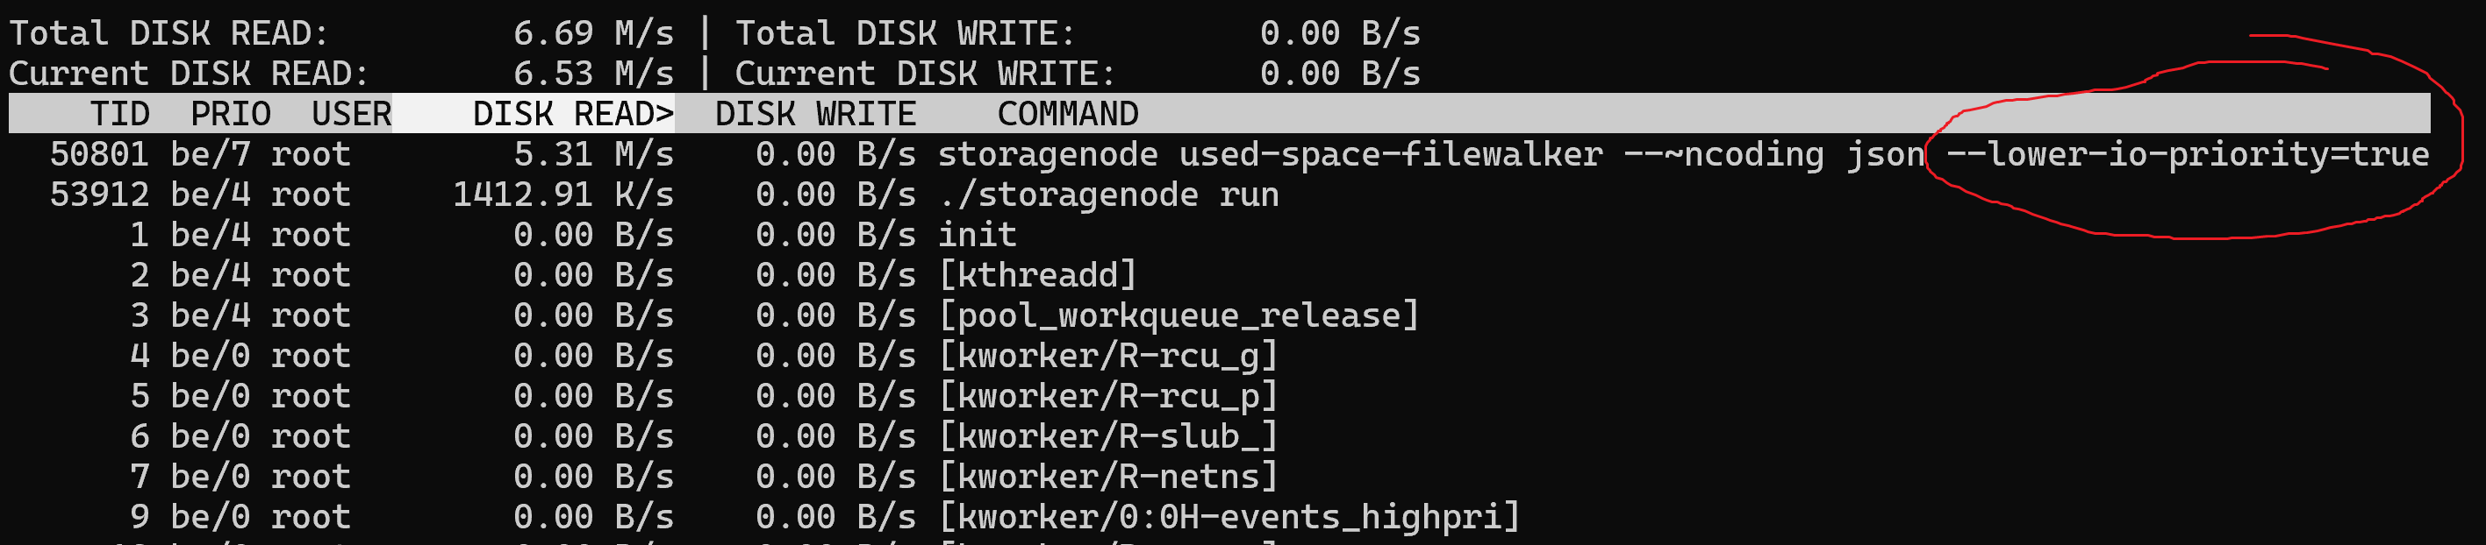Image resolution: width=2486 pixels, height=545 pixels.
Task: Select the DISK WRITE column header
Action: (814, 114)
